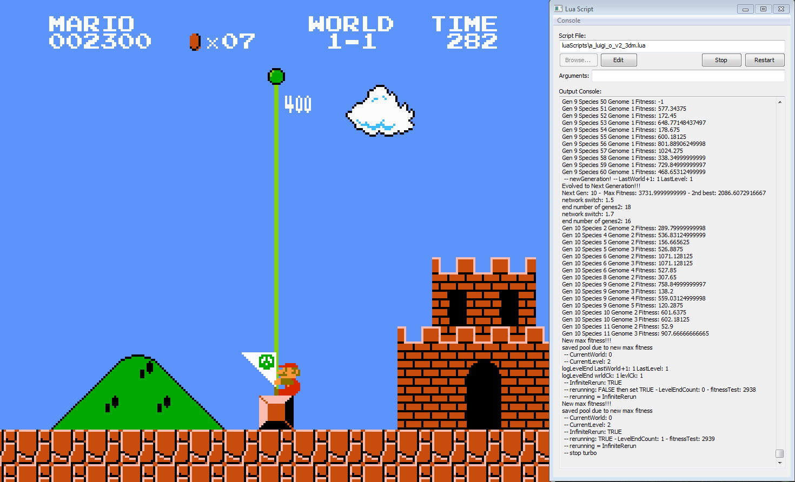The image size is (795, 482).
Task: Click the Browse... button
Action: pos(578,60)
